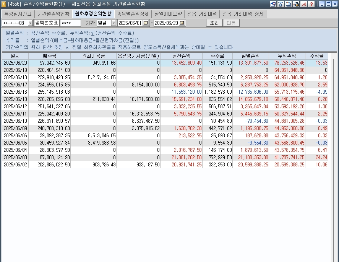The image size is (339, 262).
Task: Click the start date field 2025/06/01
Action: pyautogui.click(x=130, y=23)
